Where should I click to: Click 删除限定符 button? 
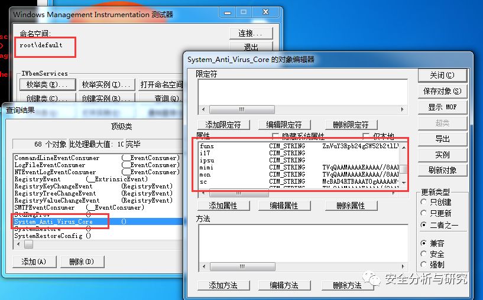tap(351, 125)
